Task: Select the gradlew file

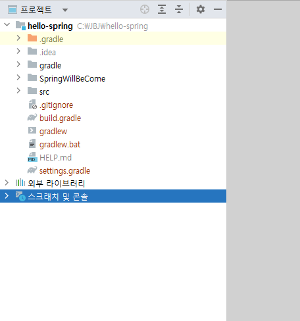Action: click(53, 132)
